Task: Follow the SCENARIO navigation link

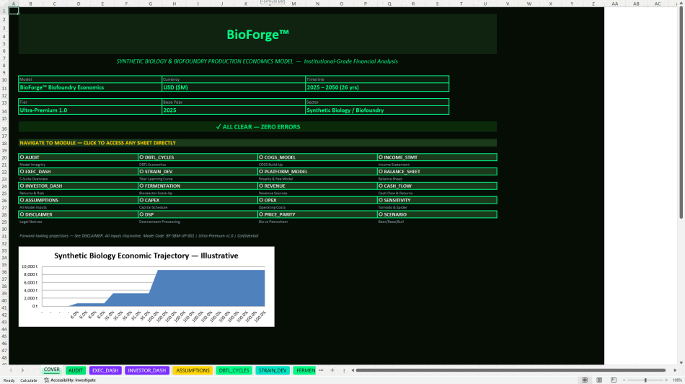Action: click(437, 214)
